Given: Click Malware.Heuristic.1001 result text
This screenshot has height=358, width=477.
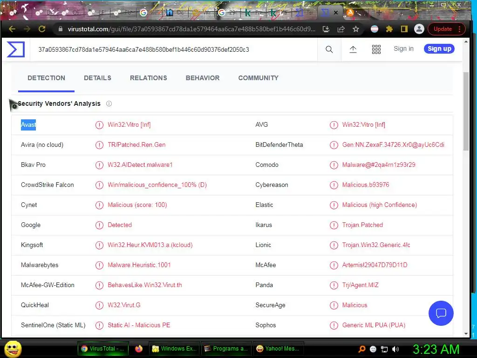Looking at the screenshot, I should tap(139, 265).
